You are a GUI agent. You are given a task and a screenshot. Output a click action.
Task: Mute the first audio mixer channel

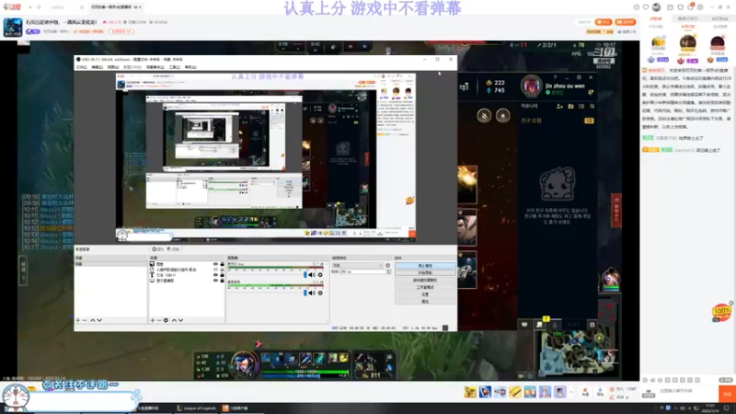tap(312, 275)
